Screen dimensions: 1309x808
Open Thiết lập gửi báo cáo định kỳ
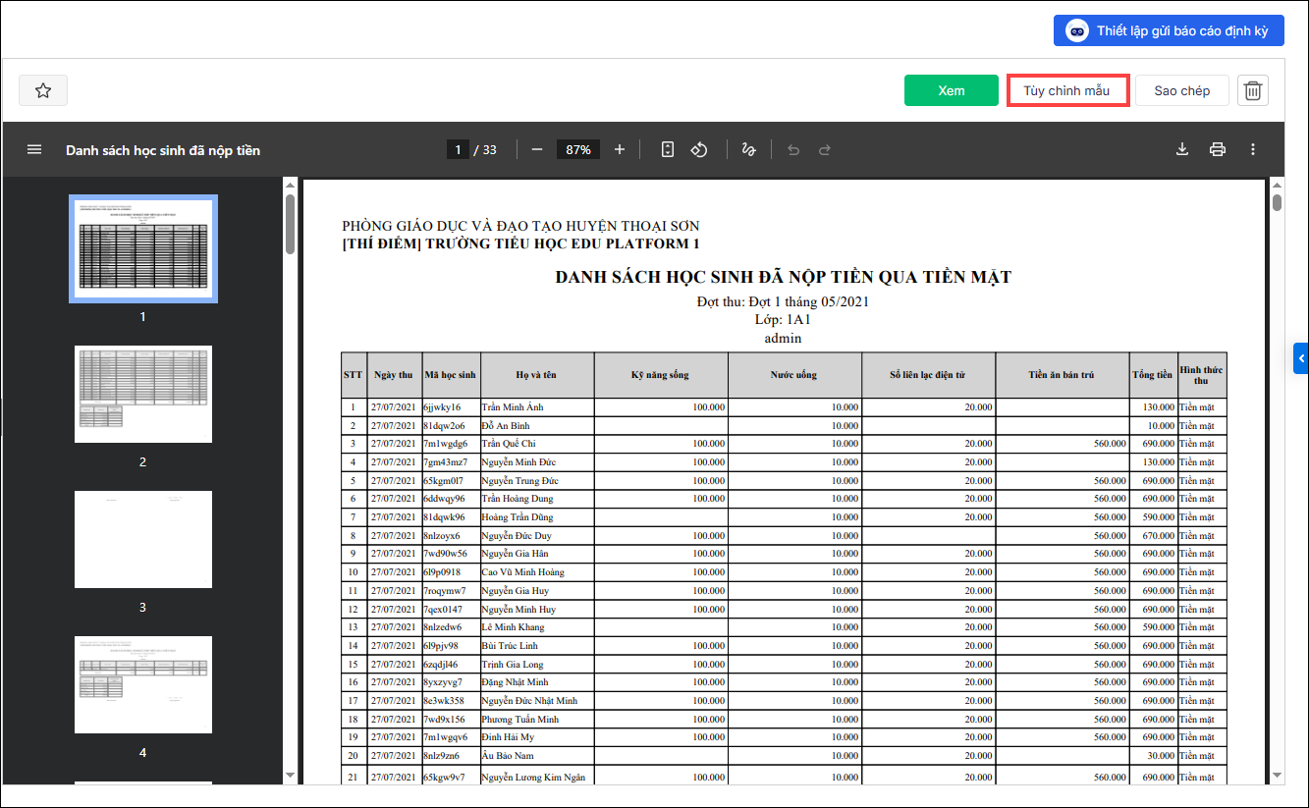pos(1169,30)
